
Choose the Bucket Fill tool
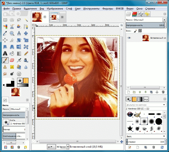click(x=12, y=53)
